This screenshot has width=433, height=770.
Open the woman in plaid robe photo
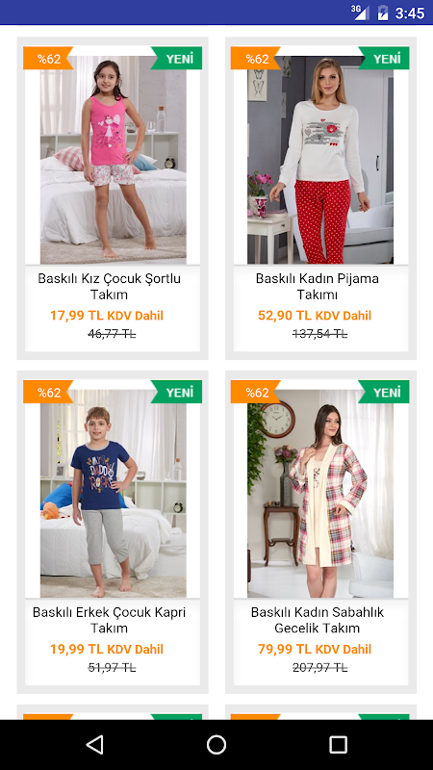[x=320, y=494]
